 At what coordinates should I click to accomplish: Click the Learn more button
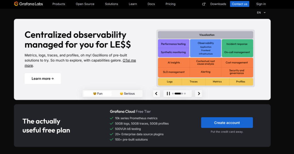pyautogui.click(x=42, y=78)
